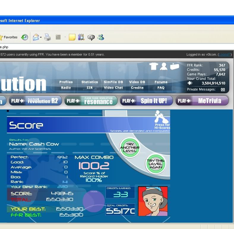Click the Max Combo value 1002
The image size is (234, 229).
pos(94,166)
